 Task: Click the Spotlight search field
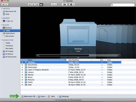click(x=123, y=5)
